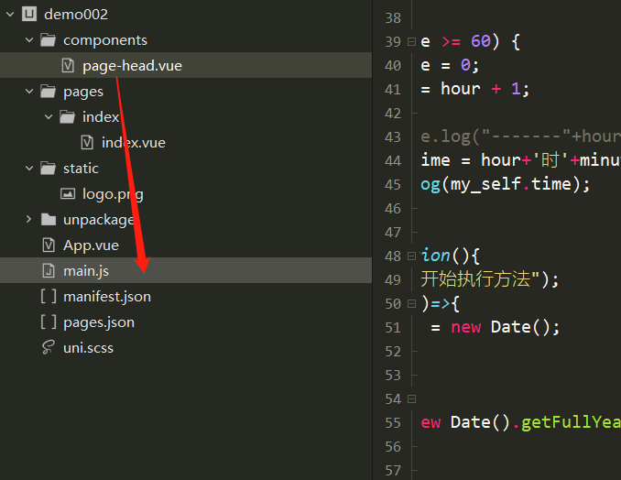Click line number 44 in gutter
621x480 pixels.
tap(393, 160)
